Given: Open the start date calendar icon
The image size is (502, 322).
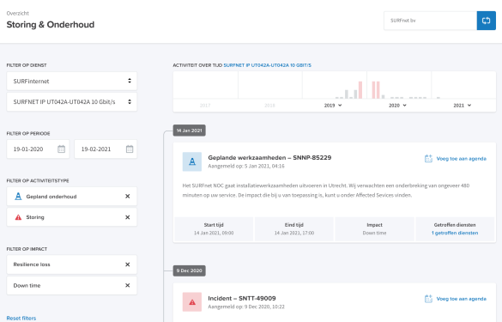Looking at the screenshot, I should pos(61,149).
